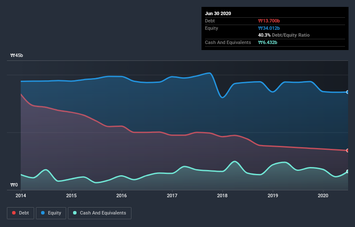Click the teal Cash And Equivalents legend dot
Screen dimensions: 355x227
coord(75,213)
